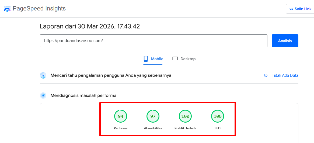The width and height of the screenshot is (314, 143).
Task: Switch to the Desktop tab
Action: point(184,59)
